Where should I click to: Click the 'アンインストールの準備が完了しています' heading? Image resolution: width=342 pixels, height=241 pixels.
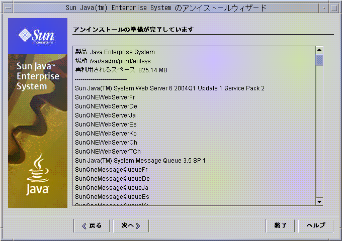click(133, 30)
